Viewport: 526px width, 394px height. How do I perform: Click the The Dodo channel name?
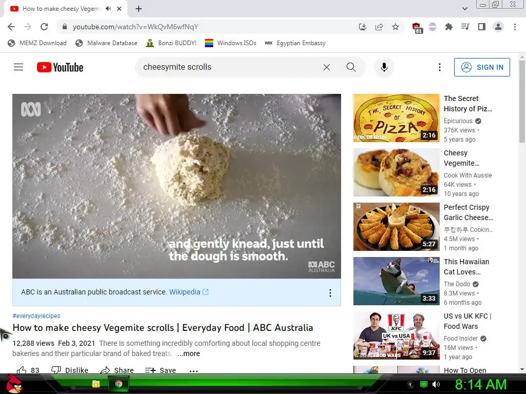[457, 284]
